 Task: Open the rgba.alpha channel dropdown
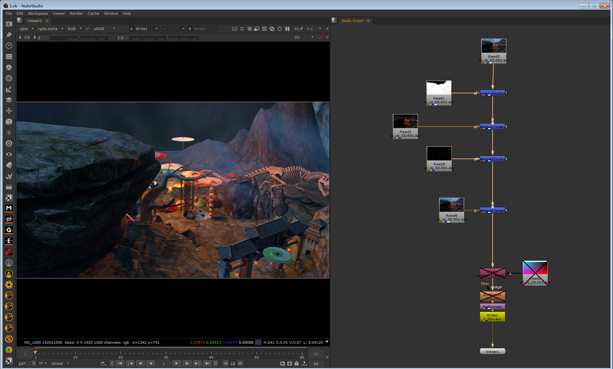point(50,28)
